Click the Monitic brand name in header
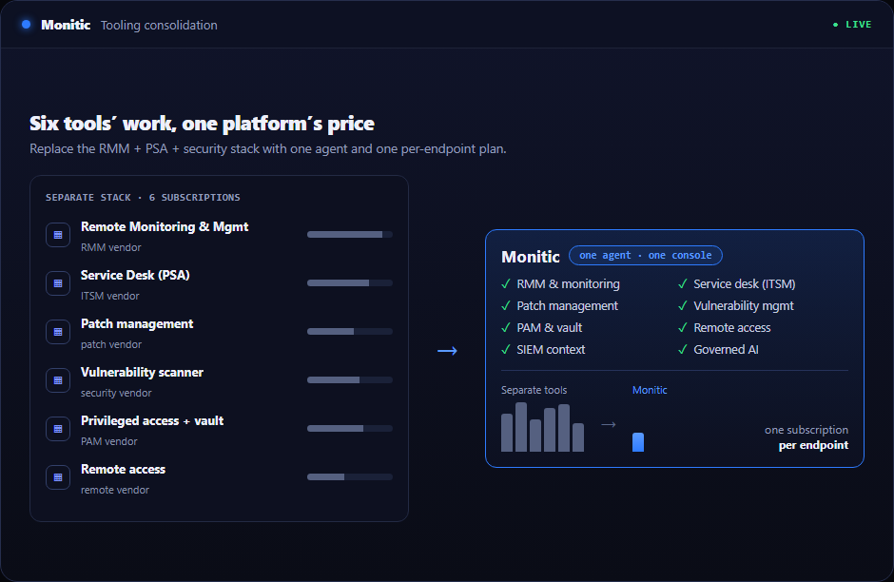894x582 pixels. tap(66, 25)
